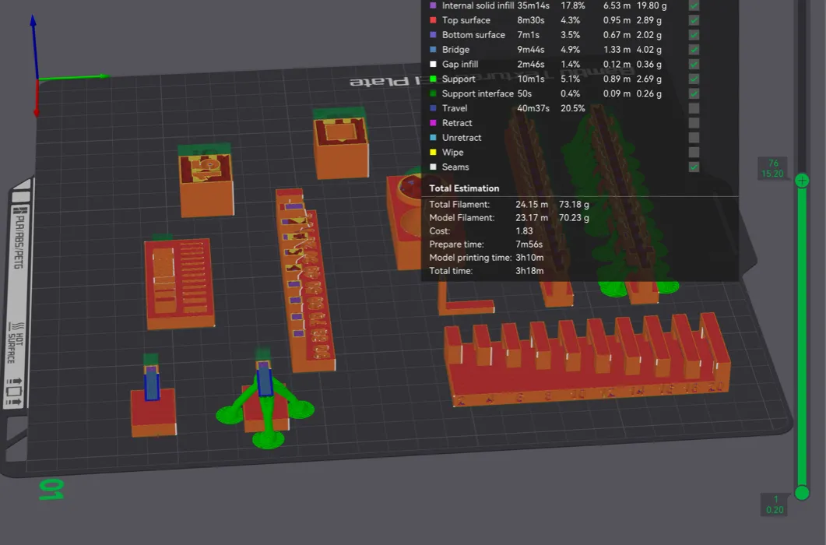The image size is (826, 545).
Task: Click Travel time value 40m37s
Action: click(533, 108)
